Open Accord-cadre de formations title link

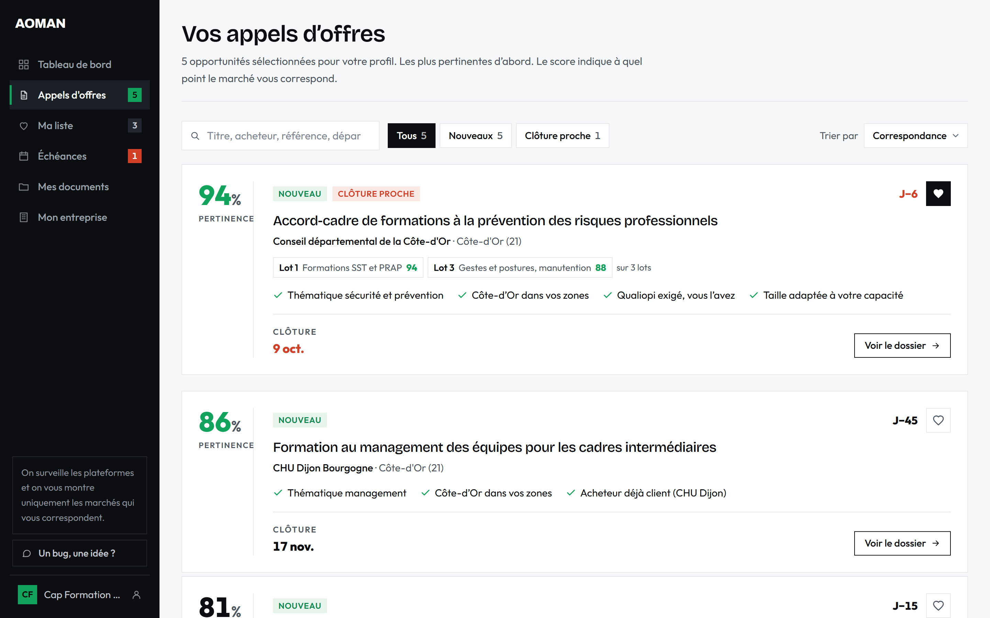click(495, 221)
